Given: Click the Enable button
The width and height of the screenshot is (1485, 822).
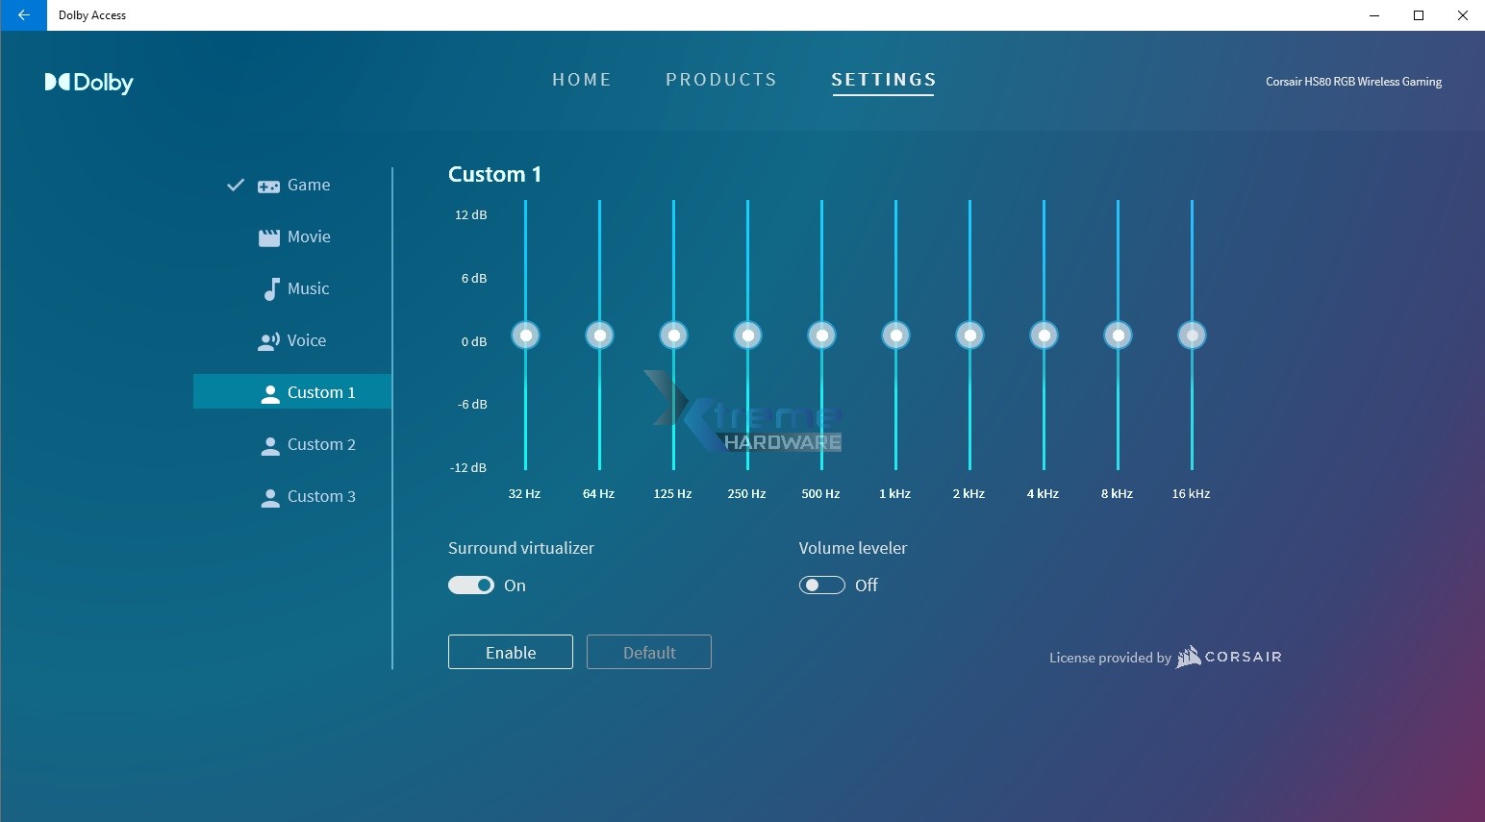Looking at the screenshot, I should point(510,652).
